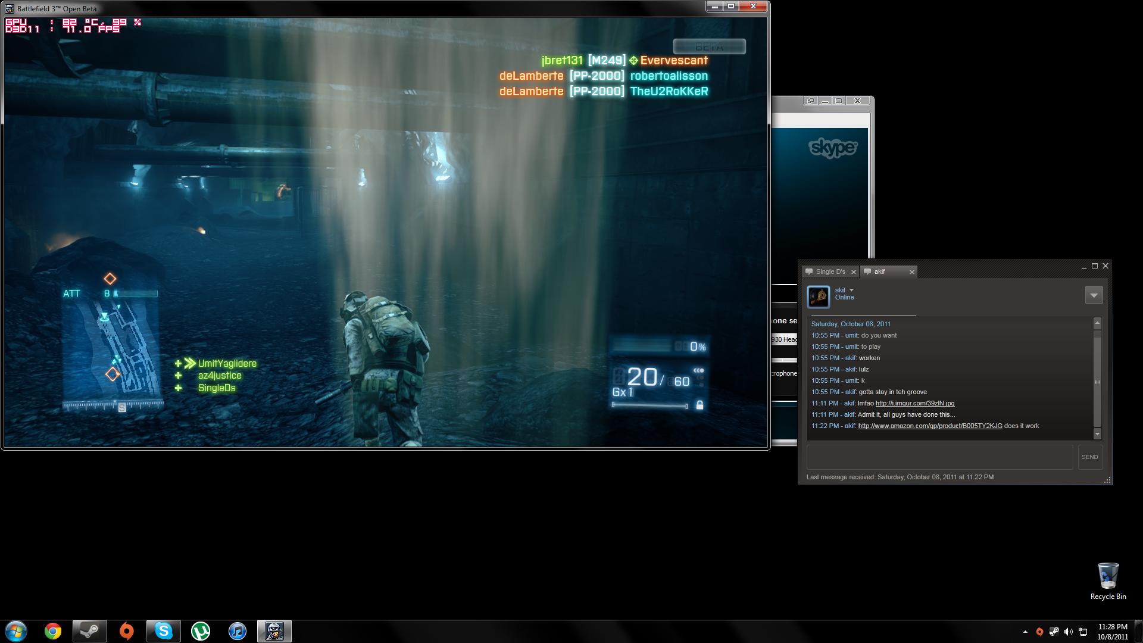Open Steam from the taskbar
Image resolution: width=1143 pixels, height=643 pixels.
click(90, 631)
